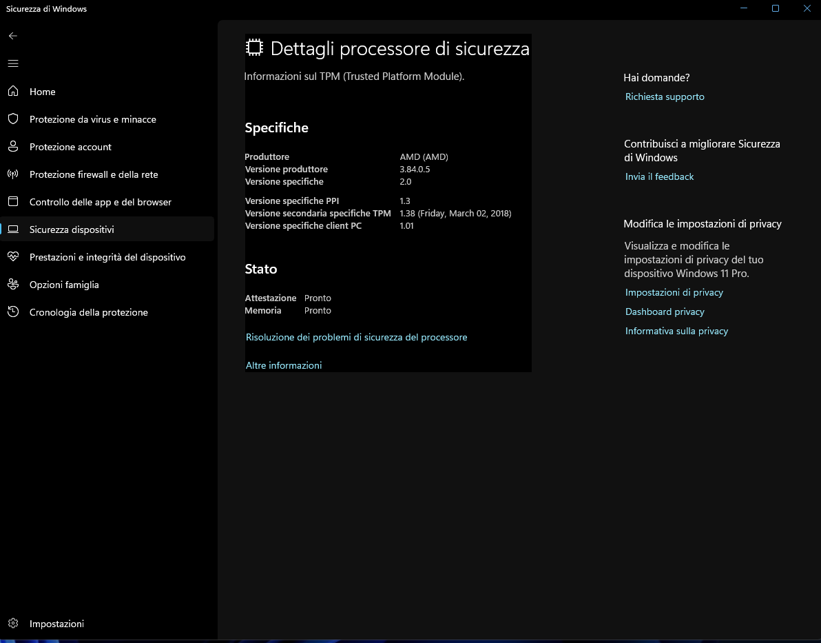Go back with the back arrow

click(x=13, y=36)
